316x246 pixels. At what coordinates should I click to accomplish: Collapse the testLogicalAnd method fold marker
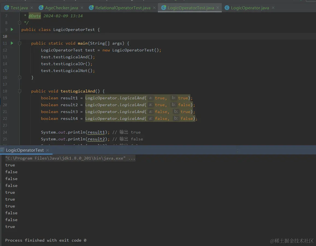[x=20, y=91]
